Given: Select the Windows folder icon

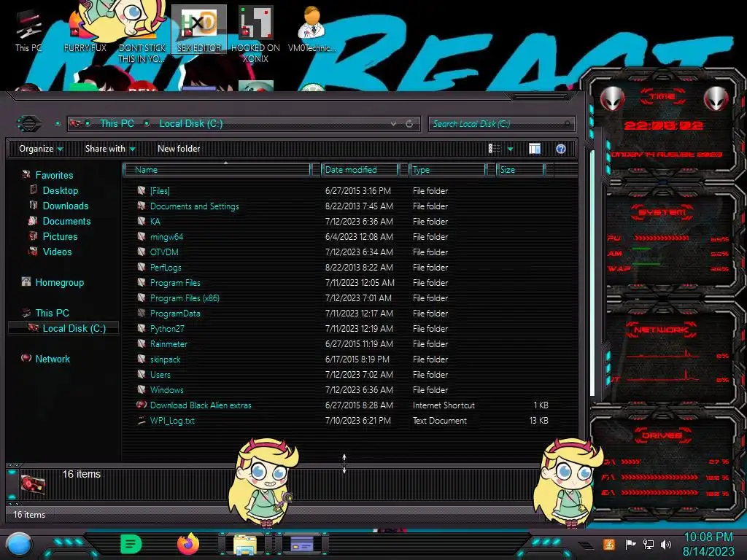Looking at the screenshot, I should coord(141,389).
